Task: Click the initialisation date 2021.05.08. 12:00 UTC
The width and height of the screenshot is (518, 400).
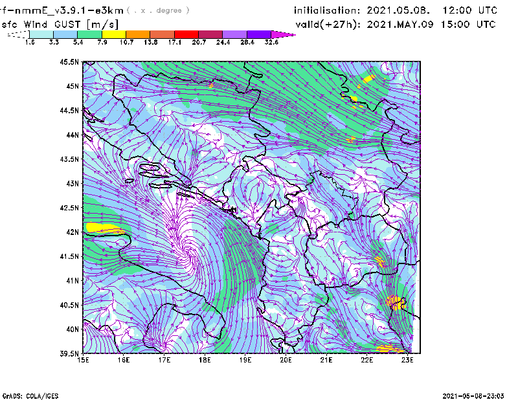Action: [432, 10]
